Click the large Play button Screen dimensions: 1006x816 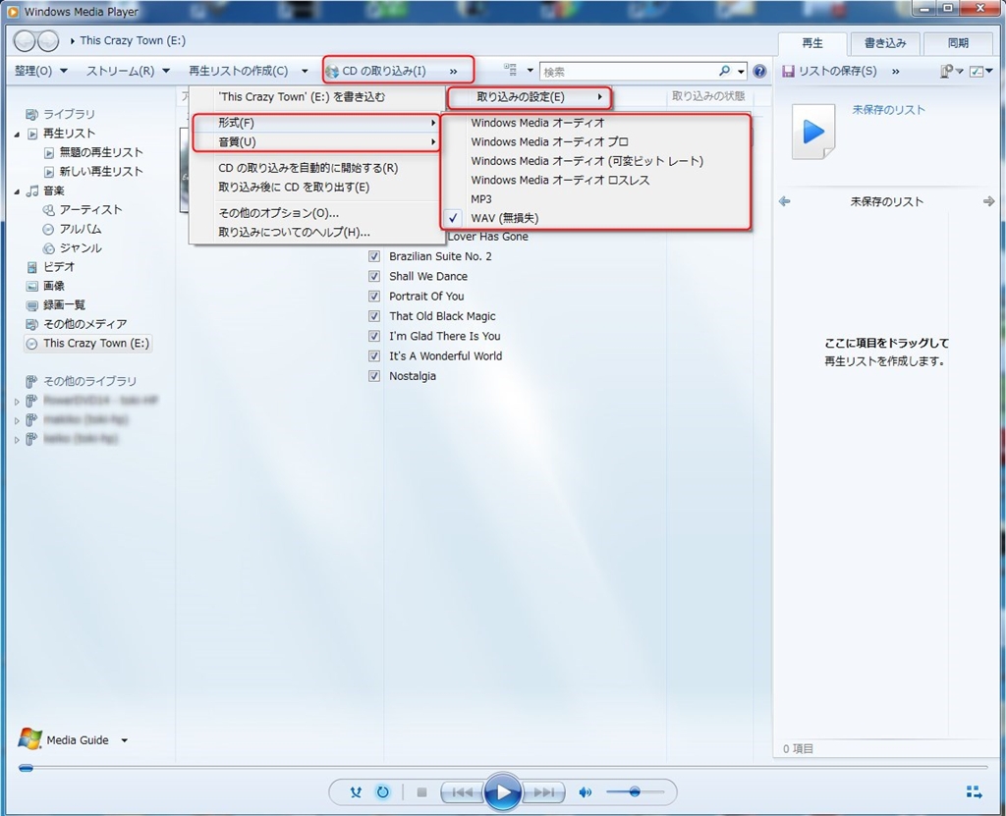503,792
